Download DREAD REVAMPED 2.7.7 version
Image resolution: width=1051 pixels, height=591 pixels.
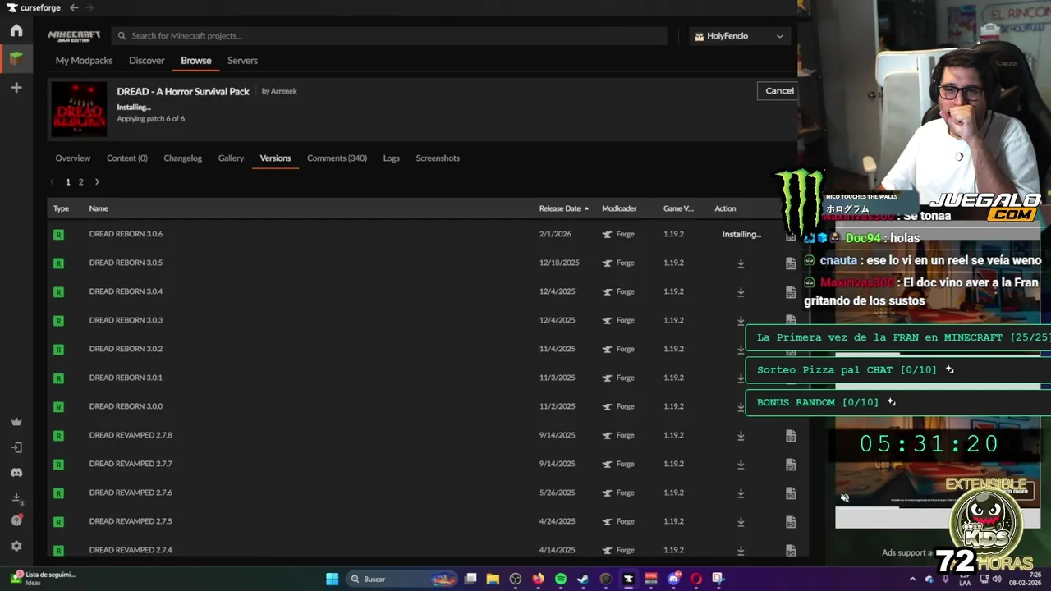[x=741, y=465]
